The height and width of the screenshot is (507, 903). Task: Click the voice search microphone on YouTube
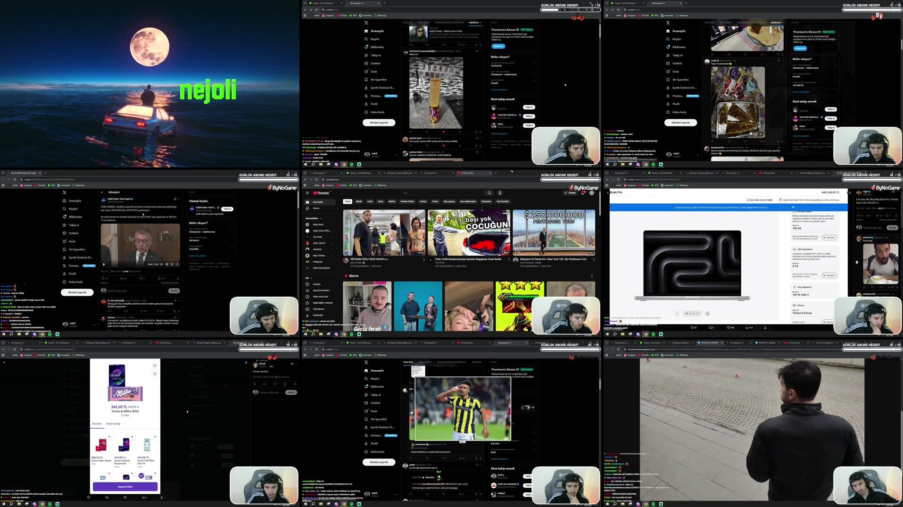(x=499, y=193)
